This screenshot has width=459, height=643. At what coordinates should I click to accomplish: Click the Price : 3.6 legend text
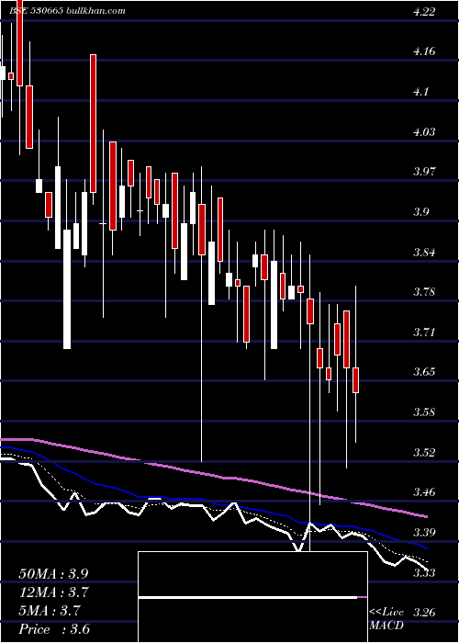pyautogui.click(x=54, y=629)
